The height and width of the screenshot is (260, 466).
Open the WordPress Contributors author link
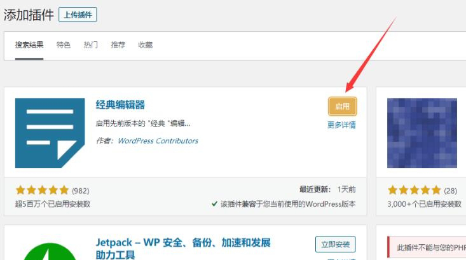tap(158, 140)
